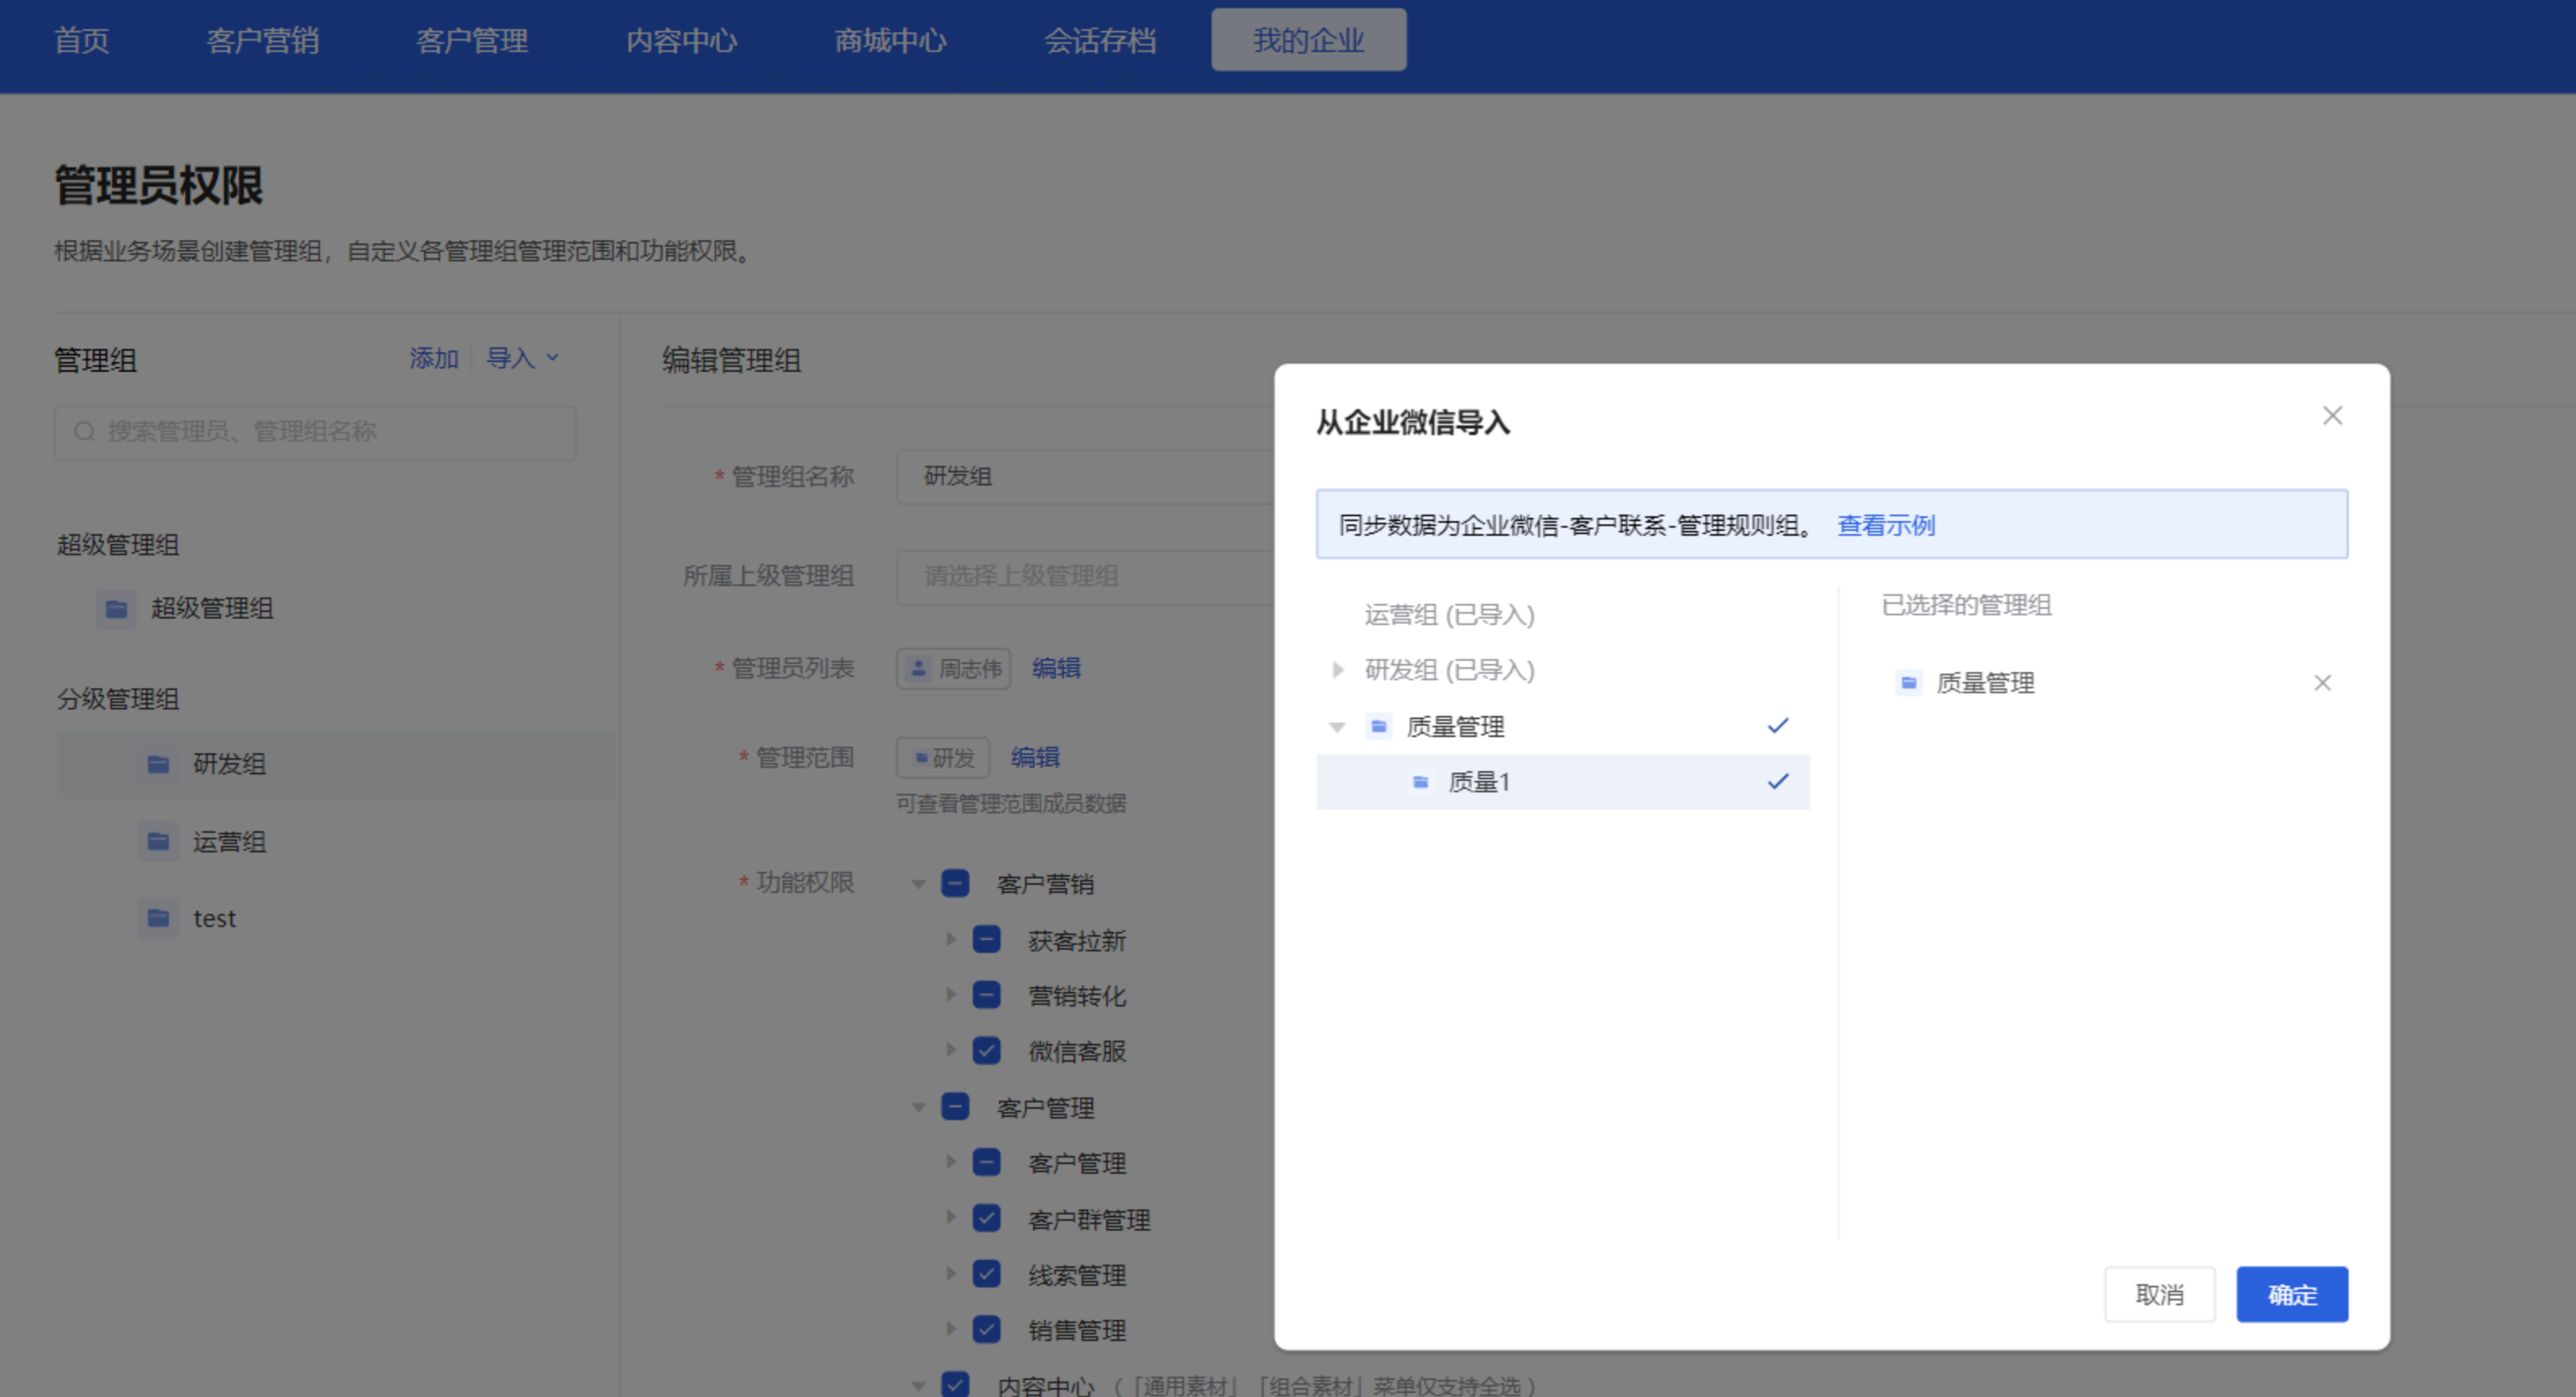Select the 我的企业 tab
The image size is (2576, 1397).
[1309, 40]
